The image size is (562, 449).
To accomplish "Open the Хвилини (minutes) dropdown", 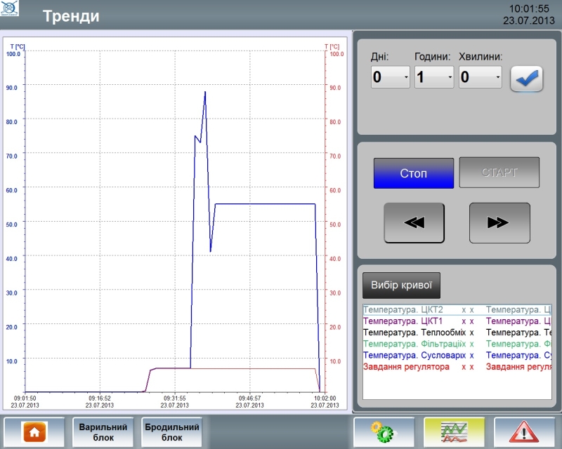I will [480, 77].
